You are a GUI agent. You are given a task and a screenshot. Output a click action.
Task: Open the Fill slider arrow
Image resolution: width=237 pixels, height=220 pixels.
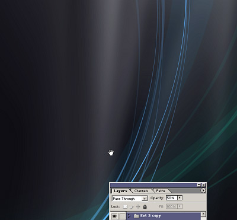point(180,206)
